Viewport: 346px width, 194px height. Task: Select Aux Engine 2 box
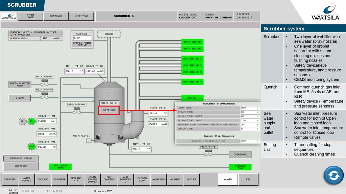point(192,65)
